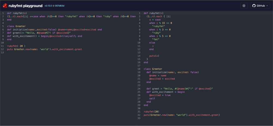Screen dimensions: 273x126
Task: Click the "rubyfmt" string in output
Action: [158, 26]
